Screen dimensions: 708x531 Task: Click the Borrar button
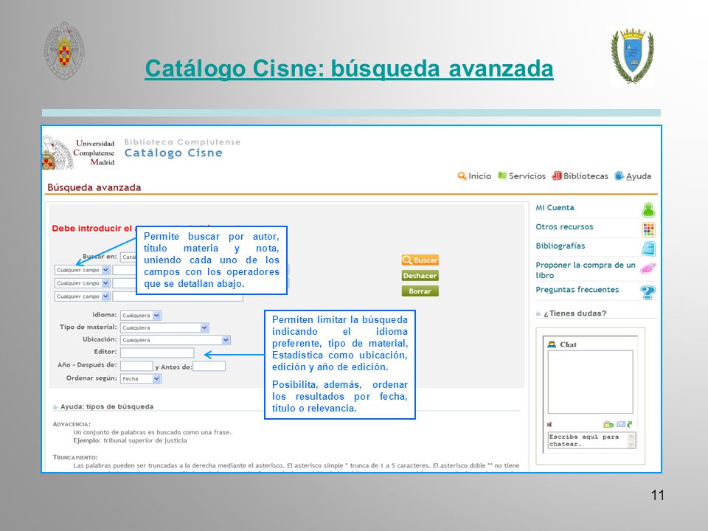[420, 291]
